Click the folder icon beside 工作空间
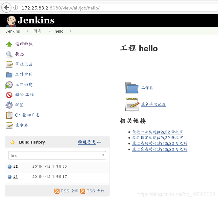This screenshot has width=218, height=200. coord(9,74)
